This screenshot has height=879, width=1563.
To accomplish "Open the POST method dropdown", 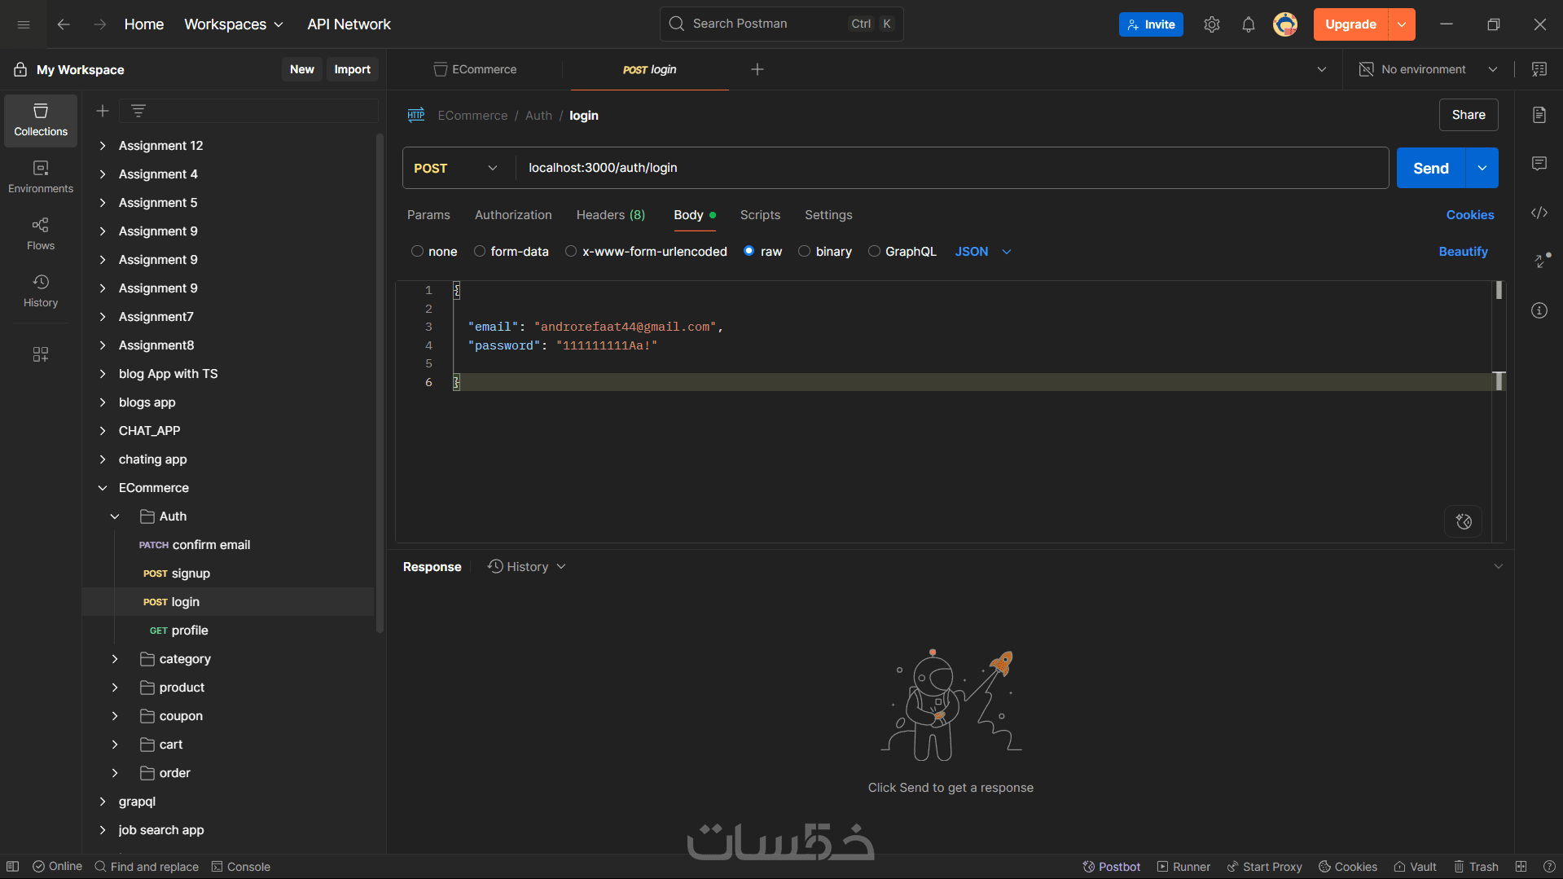I will click(x=458, y=168).
